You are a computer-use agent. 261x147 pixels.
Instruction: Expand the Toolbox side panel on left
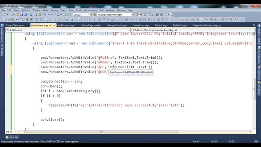(x=2, y=50)
